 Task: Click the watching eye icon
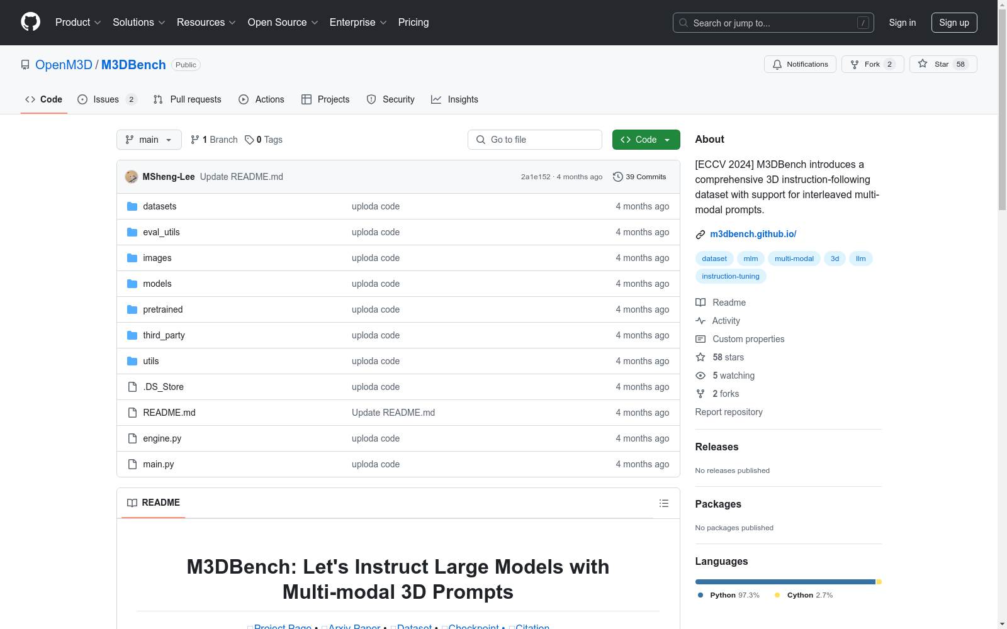(700, 376)
